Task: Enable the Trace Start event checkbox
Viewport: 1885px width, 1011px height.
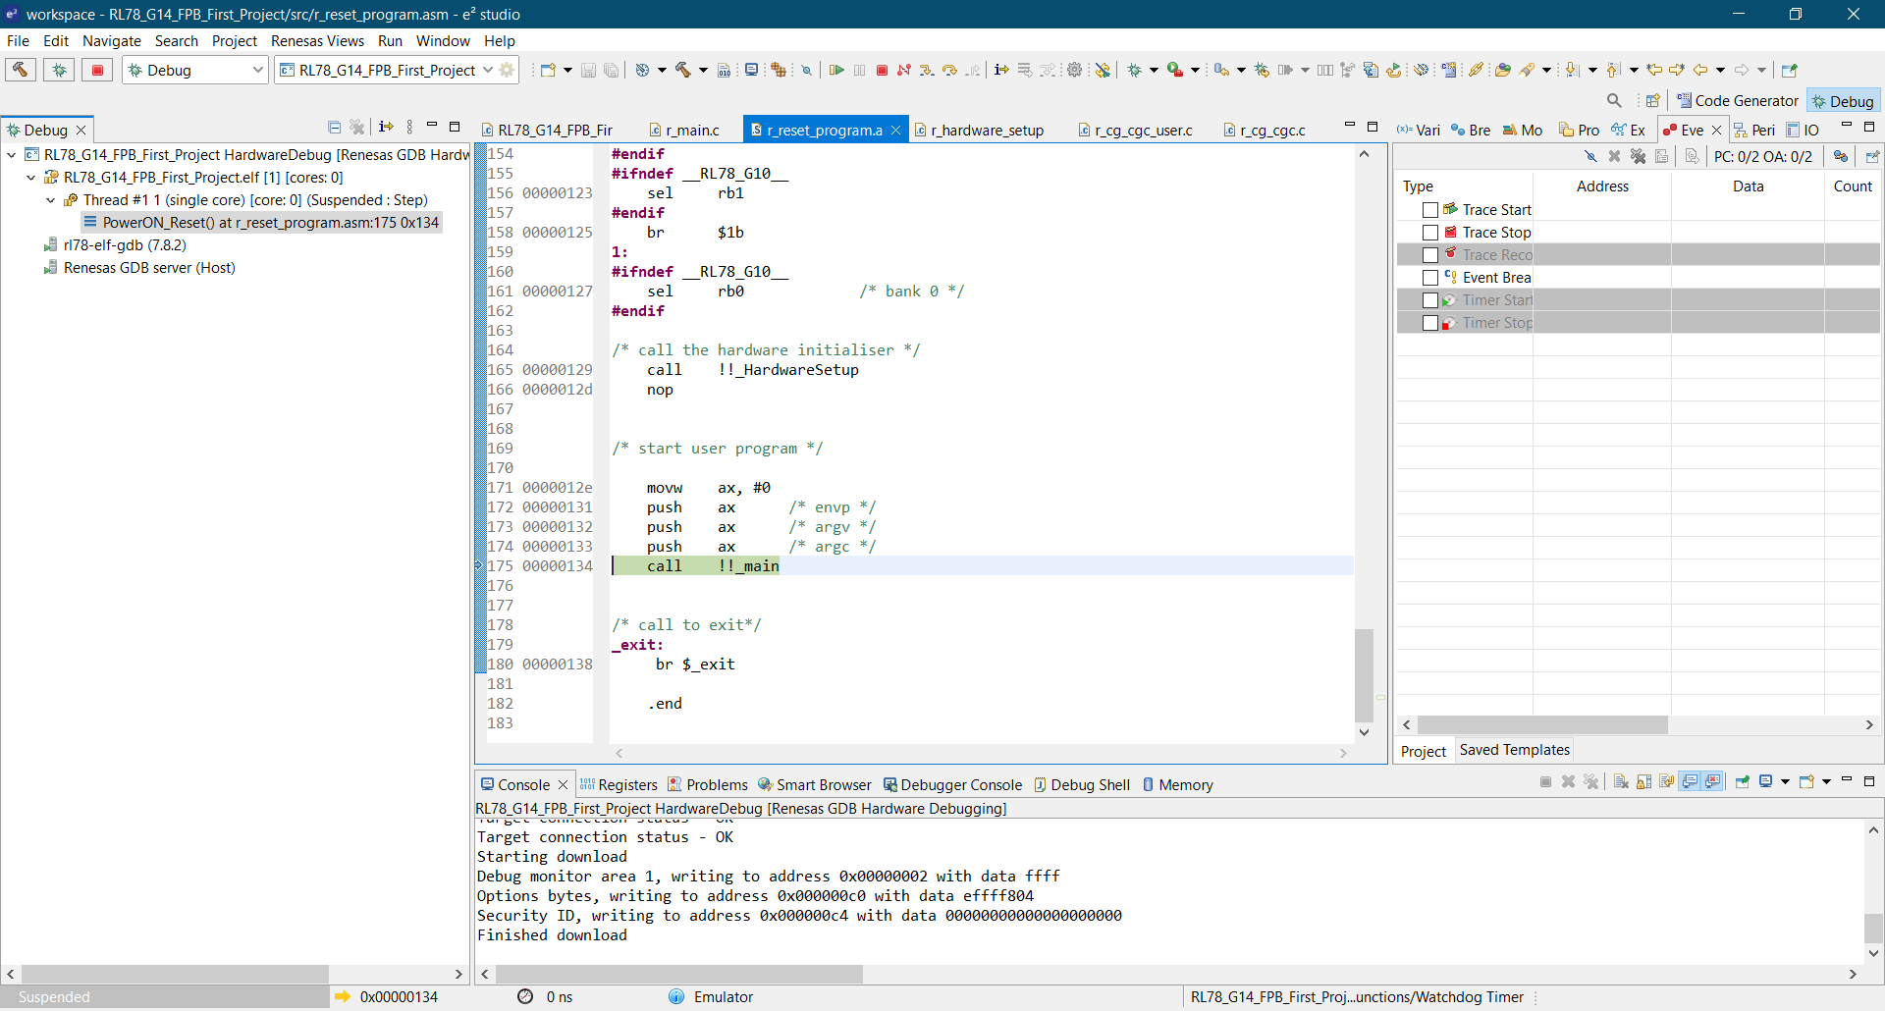Action: point(1430,209)
